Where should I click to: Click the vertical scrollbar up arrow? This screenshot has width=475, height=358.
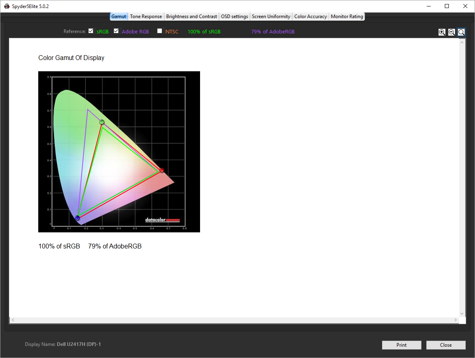coord(462,42)
